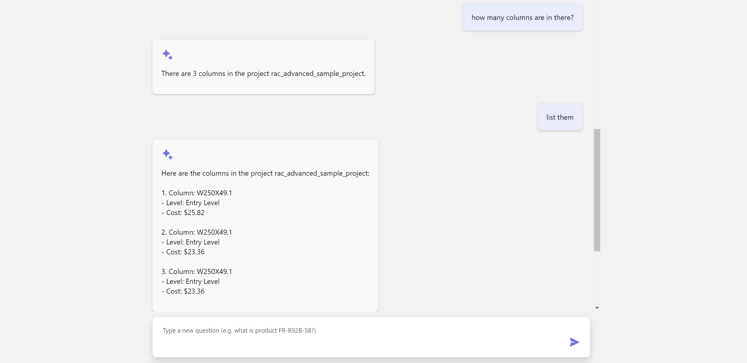Click the '3 columns' assistant response card
This screenshot has width=747, height=363.
coord(263,67)
